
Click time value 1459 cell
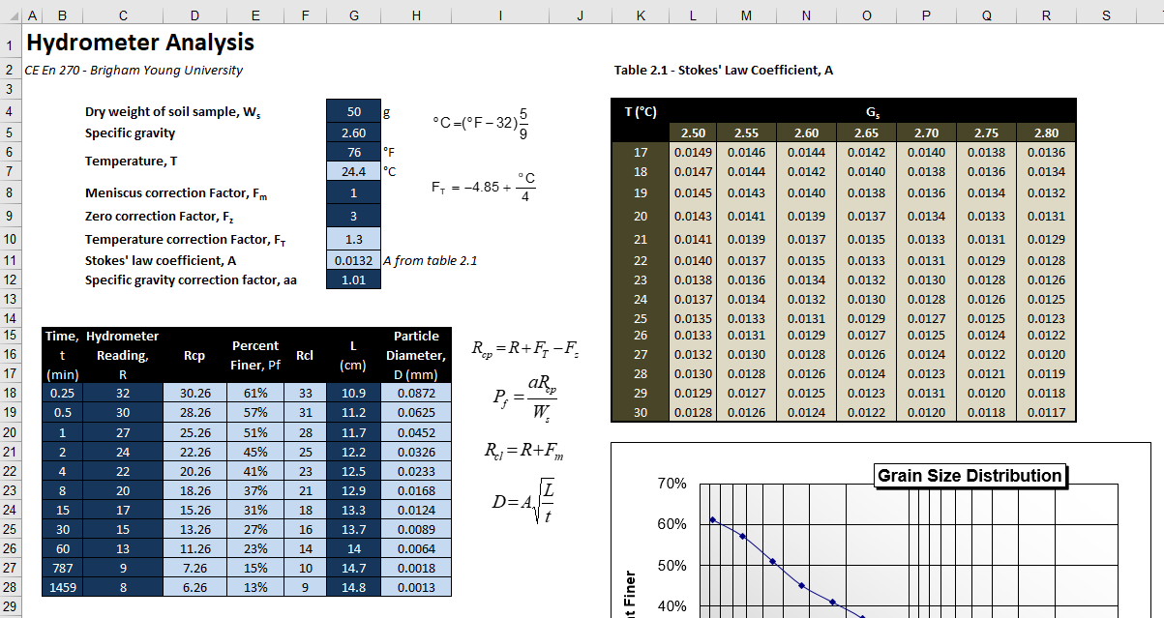[62, 587]
